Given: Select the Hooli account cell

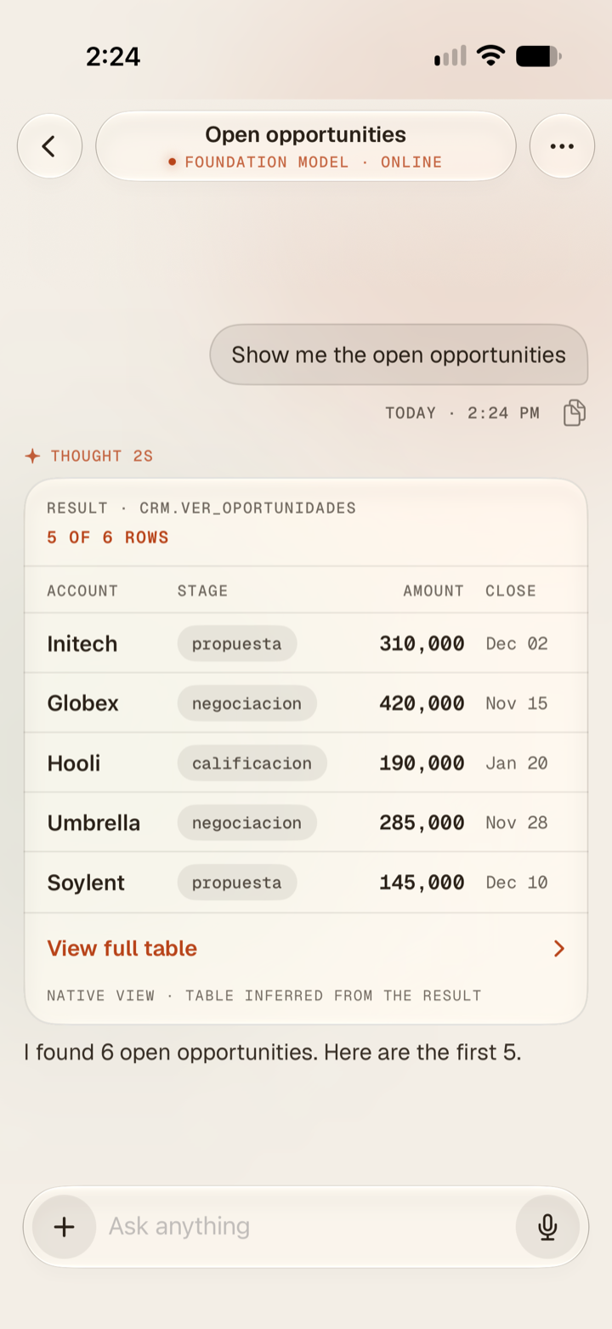Looking at the screenshot, I should [x=74, y=763].
